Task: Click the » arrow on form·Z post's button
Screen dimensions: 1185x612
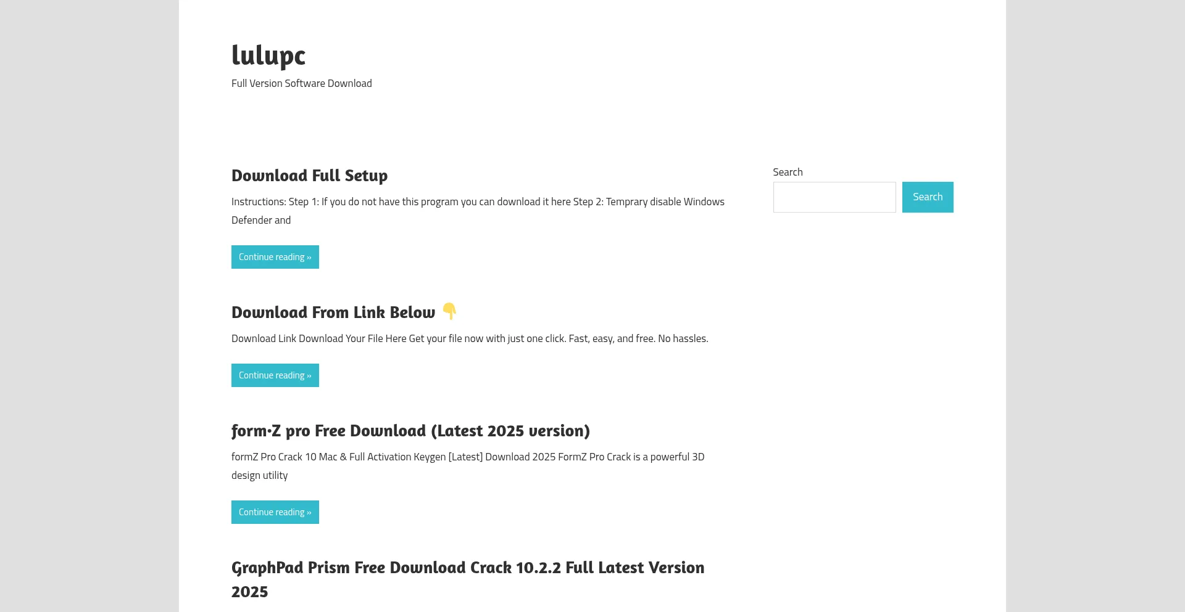Action: pyautogui.click(x=309, y=513)
